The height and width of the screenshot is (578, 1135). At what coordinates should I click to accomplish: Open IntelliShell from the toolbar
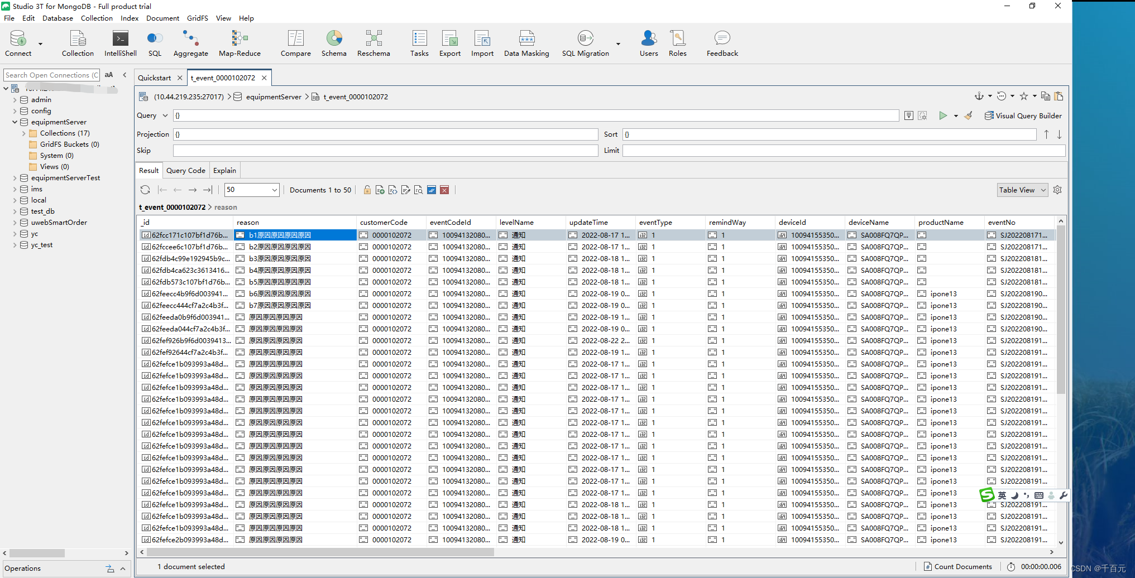point(120,44)
